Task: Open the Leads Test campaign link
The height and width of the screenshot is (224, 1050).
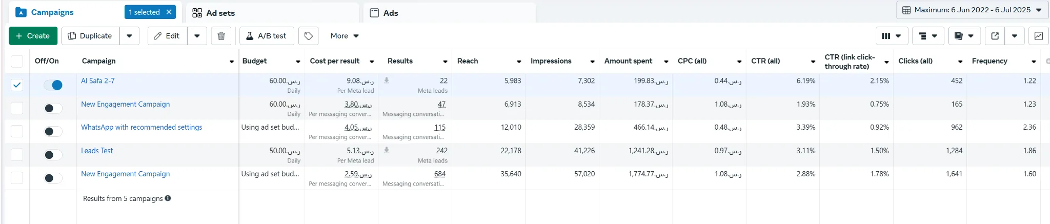Action: click(x=97, y=151)
